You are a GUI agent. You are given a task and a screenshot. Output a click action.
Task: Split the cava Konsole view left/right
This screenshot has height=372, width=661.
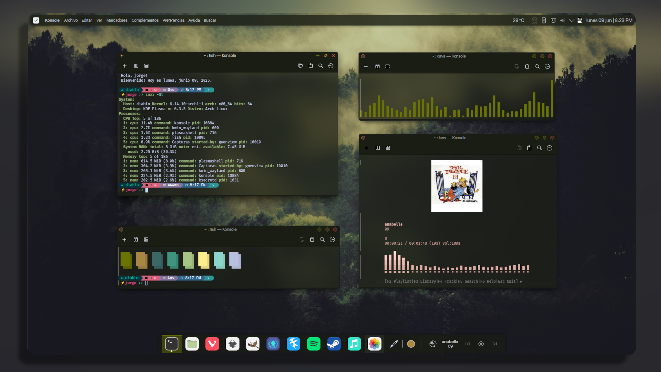(377, 66)
